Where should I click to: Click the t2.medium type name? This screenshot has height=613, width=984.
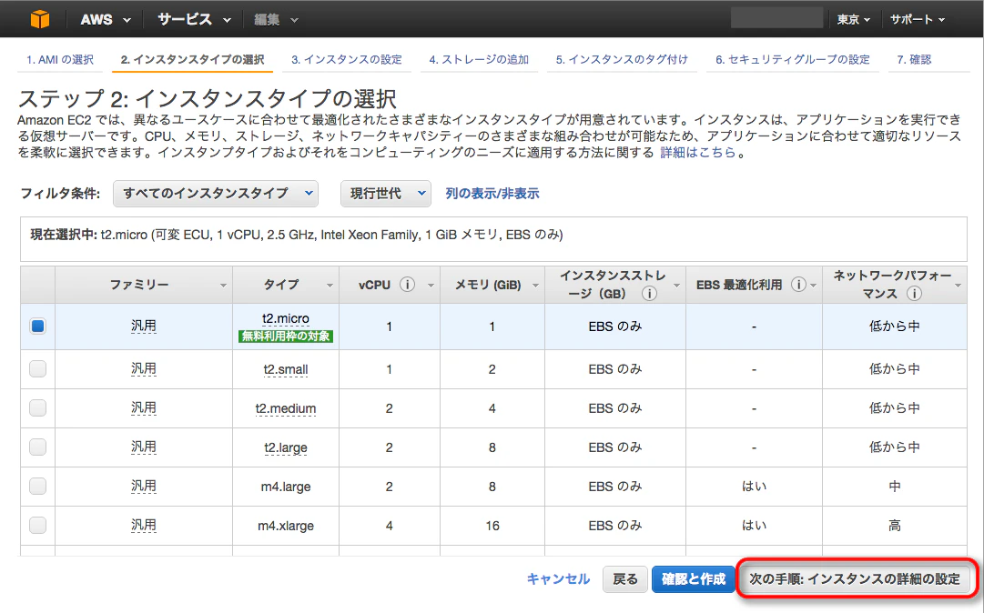(x=286, y=408)
